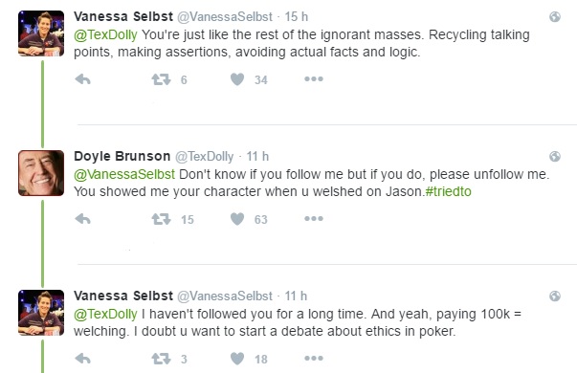
Task: Retweet Doyle Brunson's tweet with 15 retweets
Action: click(x=161, y=219)
